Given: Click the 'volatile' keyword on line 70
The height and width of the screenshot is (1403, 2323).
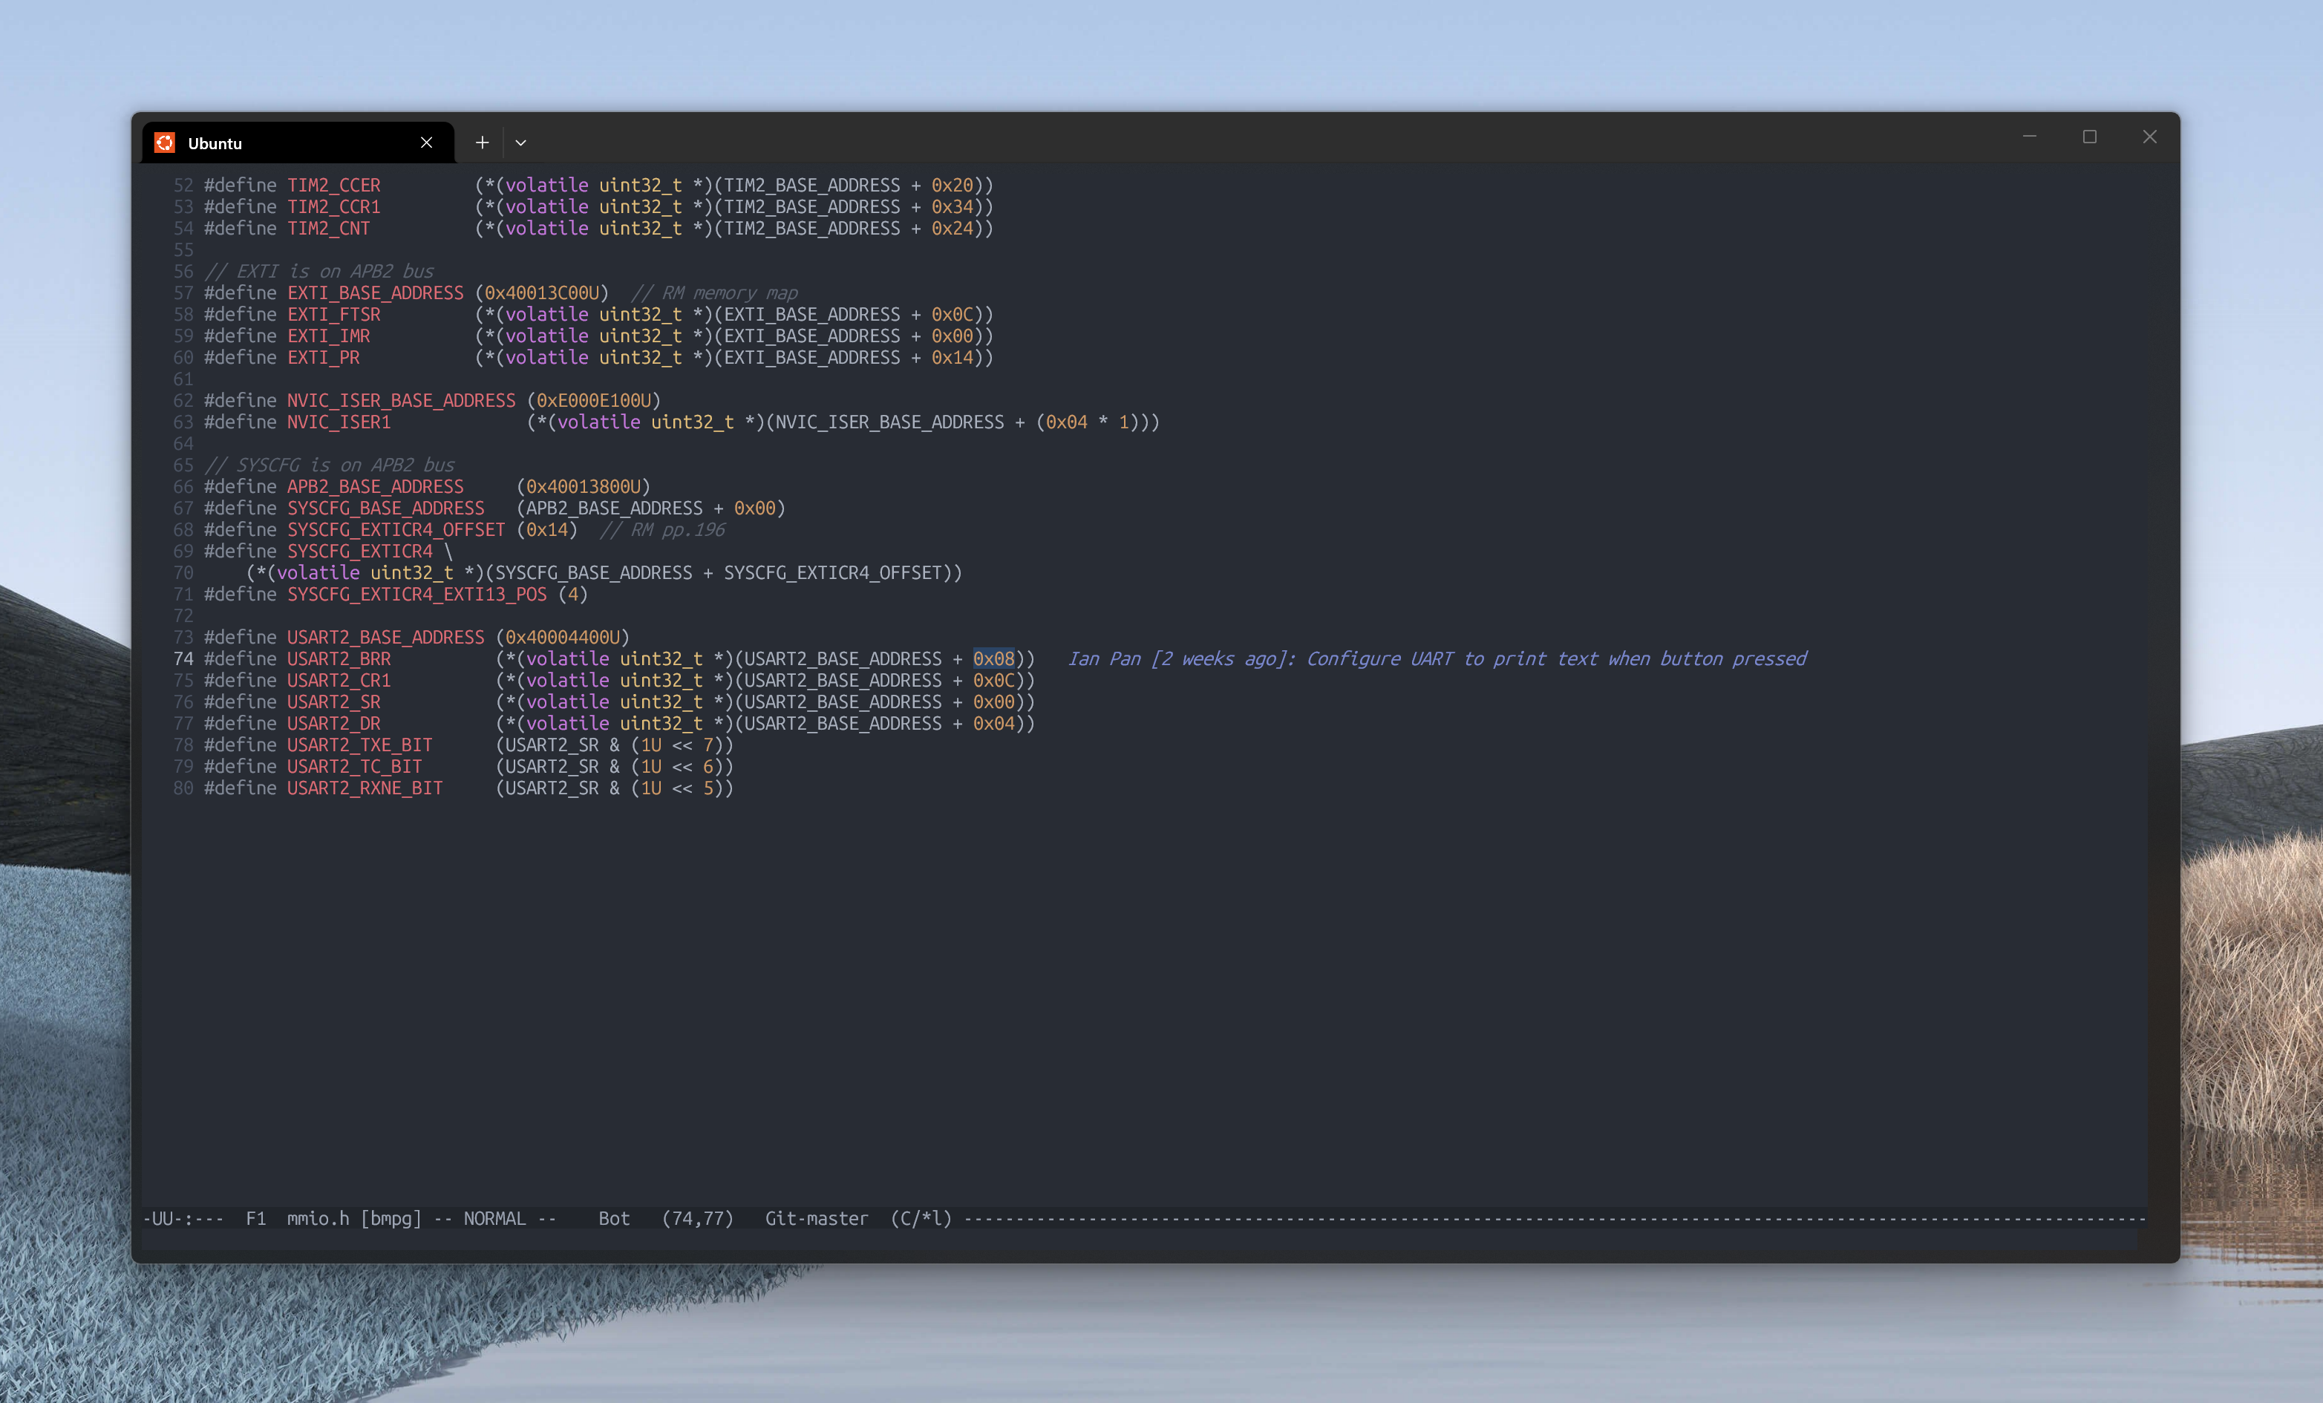Looking at the screenshot, I should [x=318, y=573].
